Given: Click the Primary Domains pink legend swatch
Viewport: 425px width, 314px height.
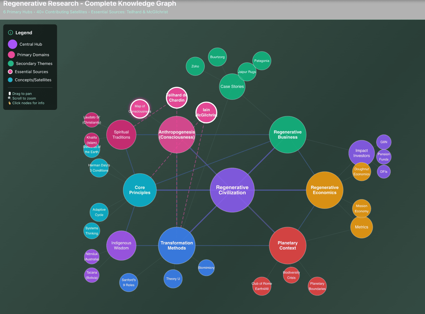Looking at the screenshot, I should pos(11,55).
